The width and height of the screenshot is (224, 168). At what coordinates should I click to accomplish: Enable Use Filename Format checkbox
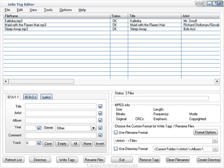click(x=115, y=132)
